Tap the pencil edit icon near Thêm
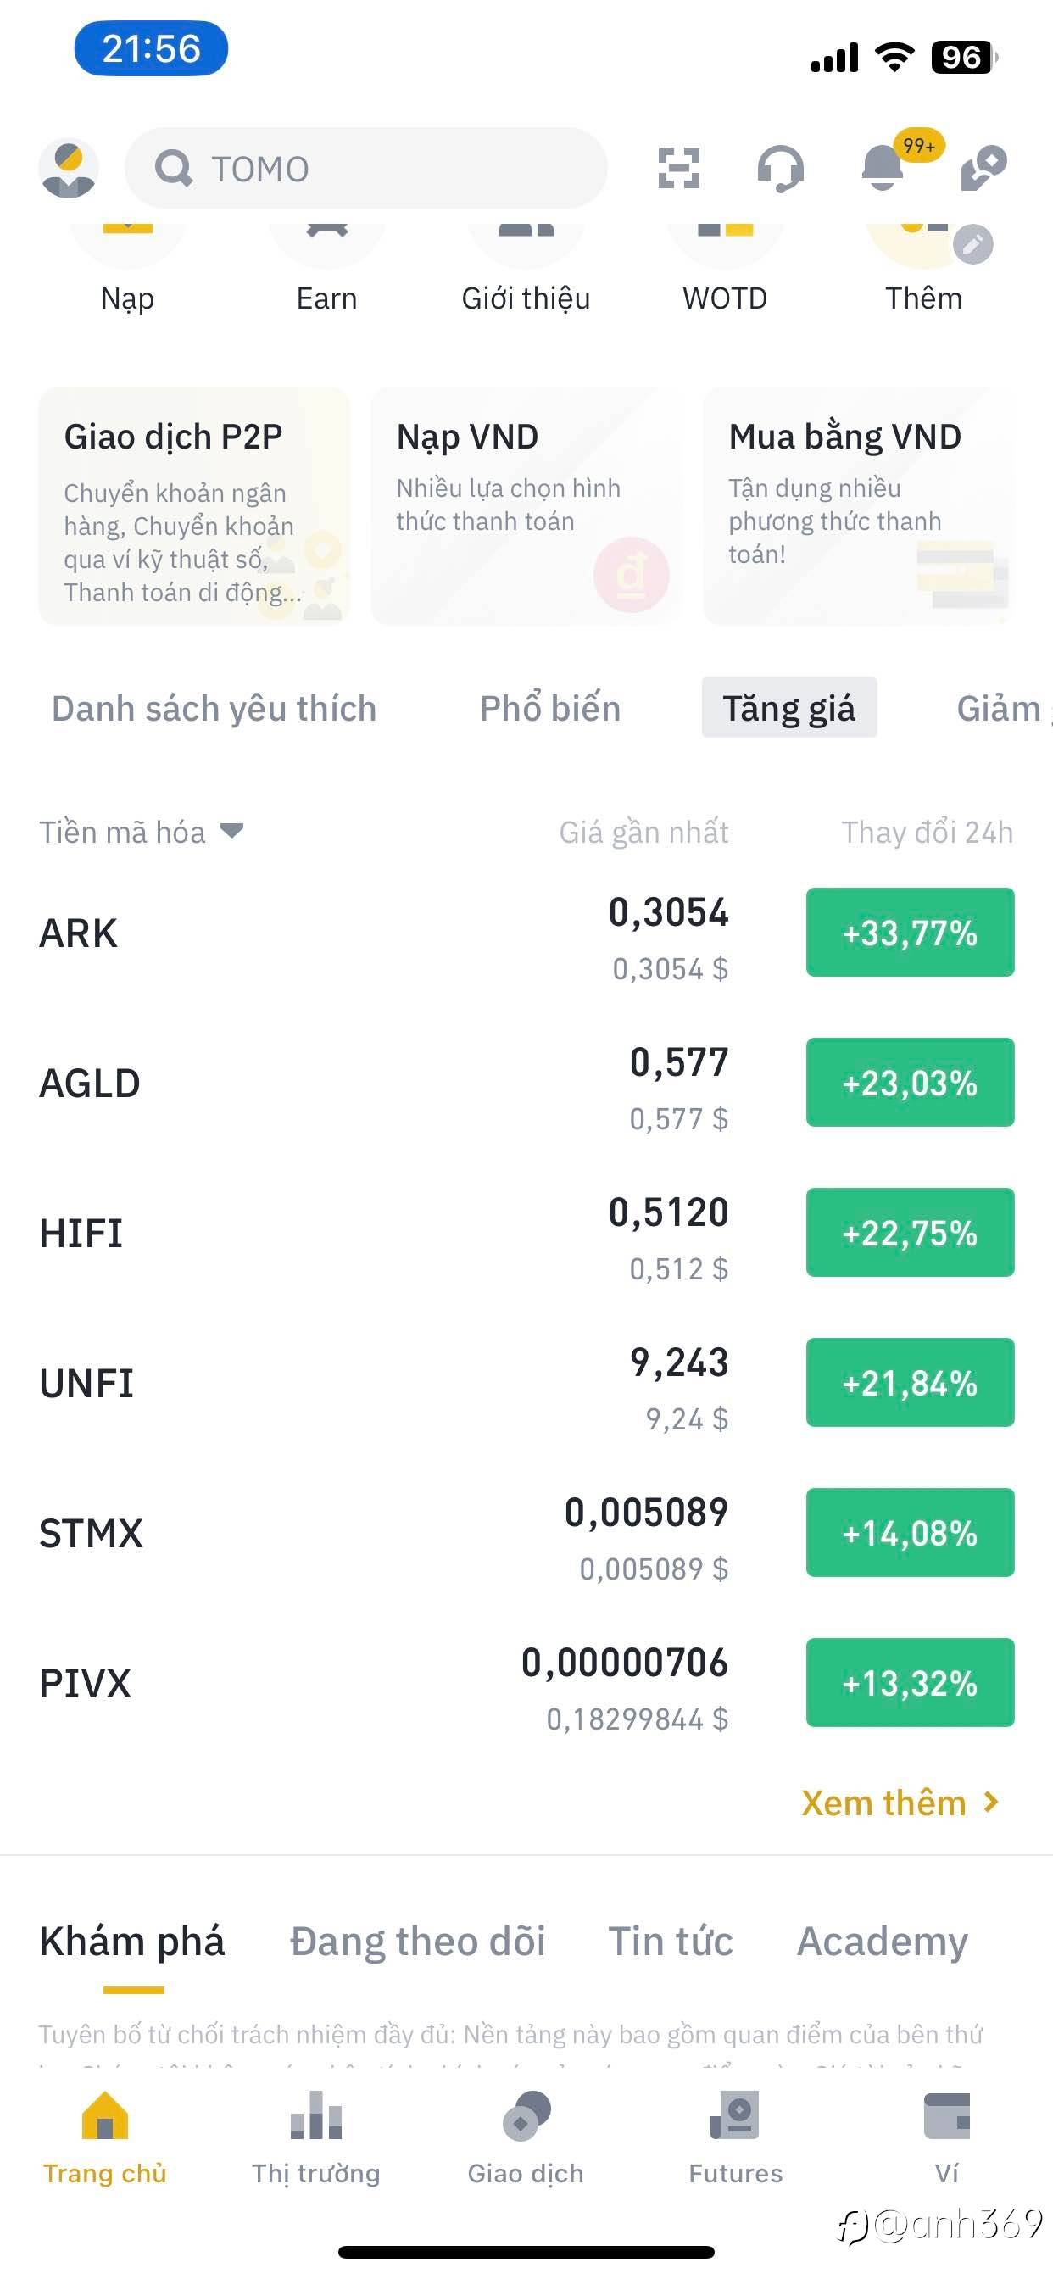The image size is (1053, 2279). 972,245
